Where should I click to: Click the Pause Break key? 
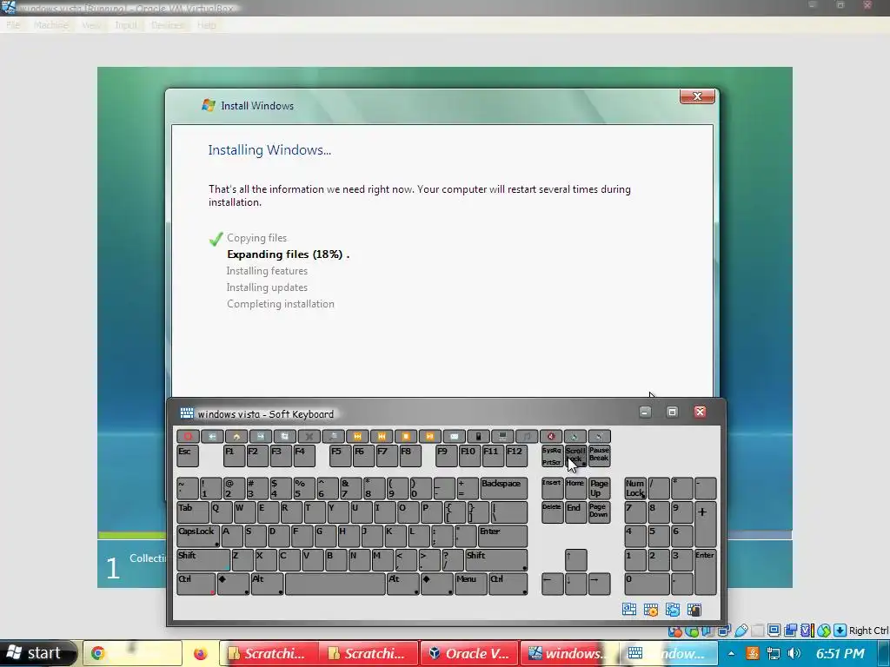pos(600,456)
